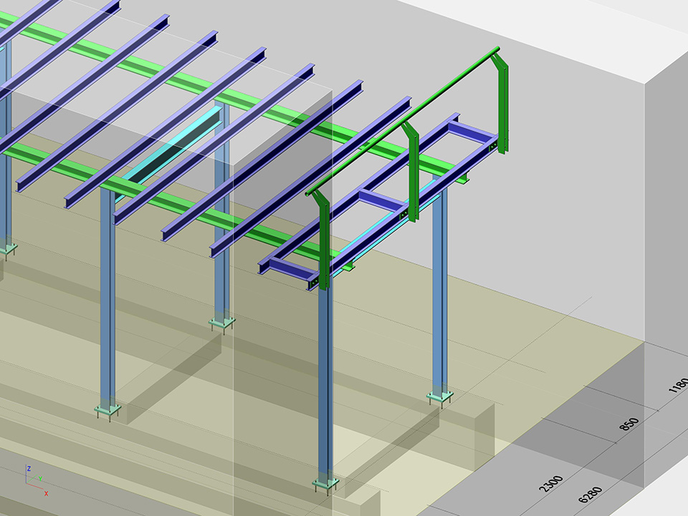Select the tall gray wall on right
Screen dimensions: 688x516
[x=666, y=215]
